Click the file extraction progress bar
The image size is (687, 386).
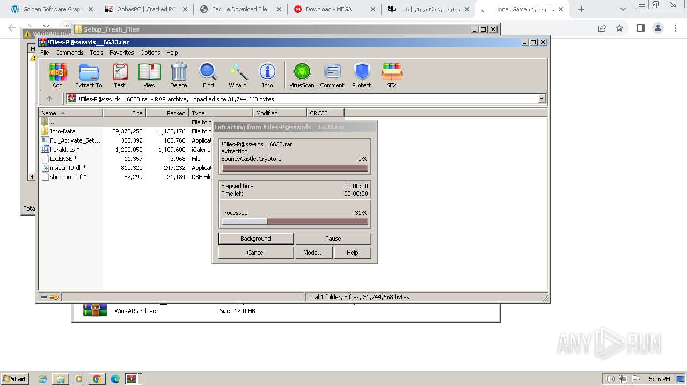coord(295,168)
